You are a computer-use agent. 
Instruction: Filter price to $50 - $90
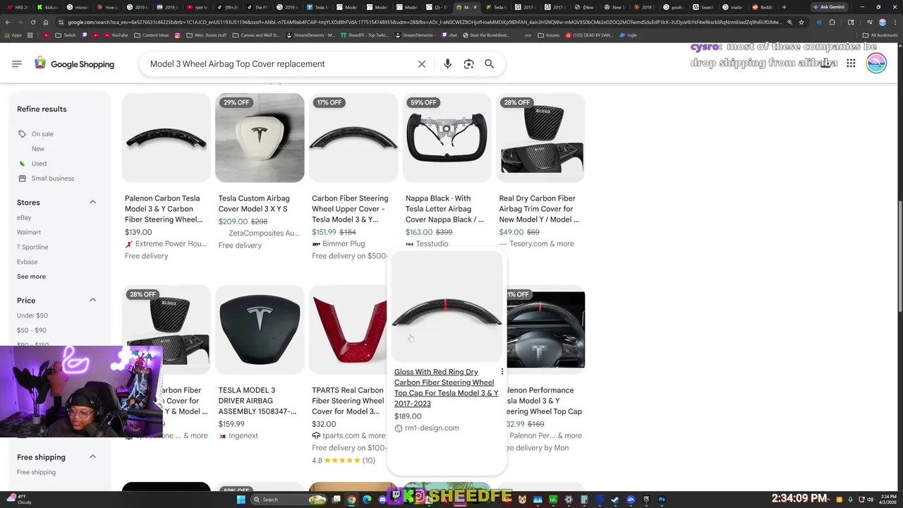32,330
